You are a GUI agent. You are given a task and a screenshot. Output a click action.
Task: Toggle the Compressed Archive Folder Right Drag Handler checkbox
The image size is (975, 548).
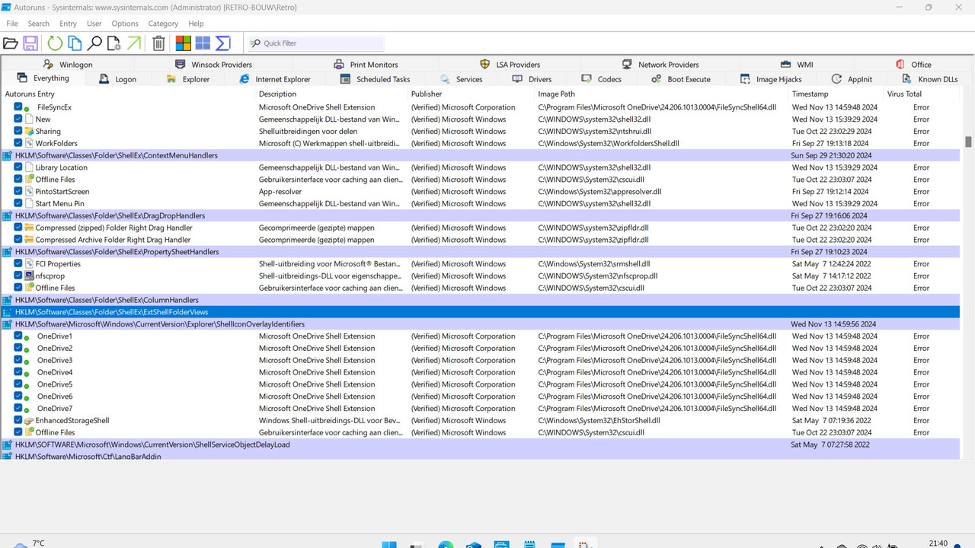(18, 240)
